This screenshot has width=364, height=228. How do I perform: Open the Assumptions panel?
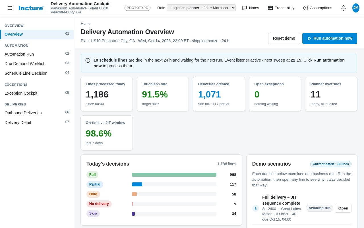coord(318,8)
